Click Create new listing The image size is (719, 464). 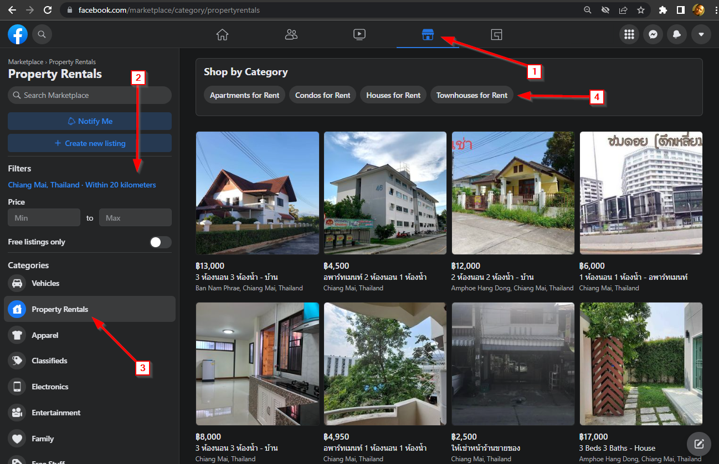90,143
